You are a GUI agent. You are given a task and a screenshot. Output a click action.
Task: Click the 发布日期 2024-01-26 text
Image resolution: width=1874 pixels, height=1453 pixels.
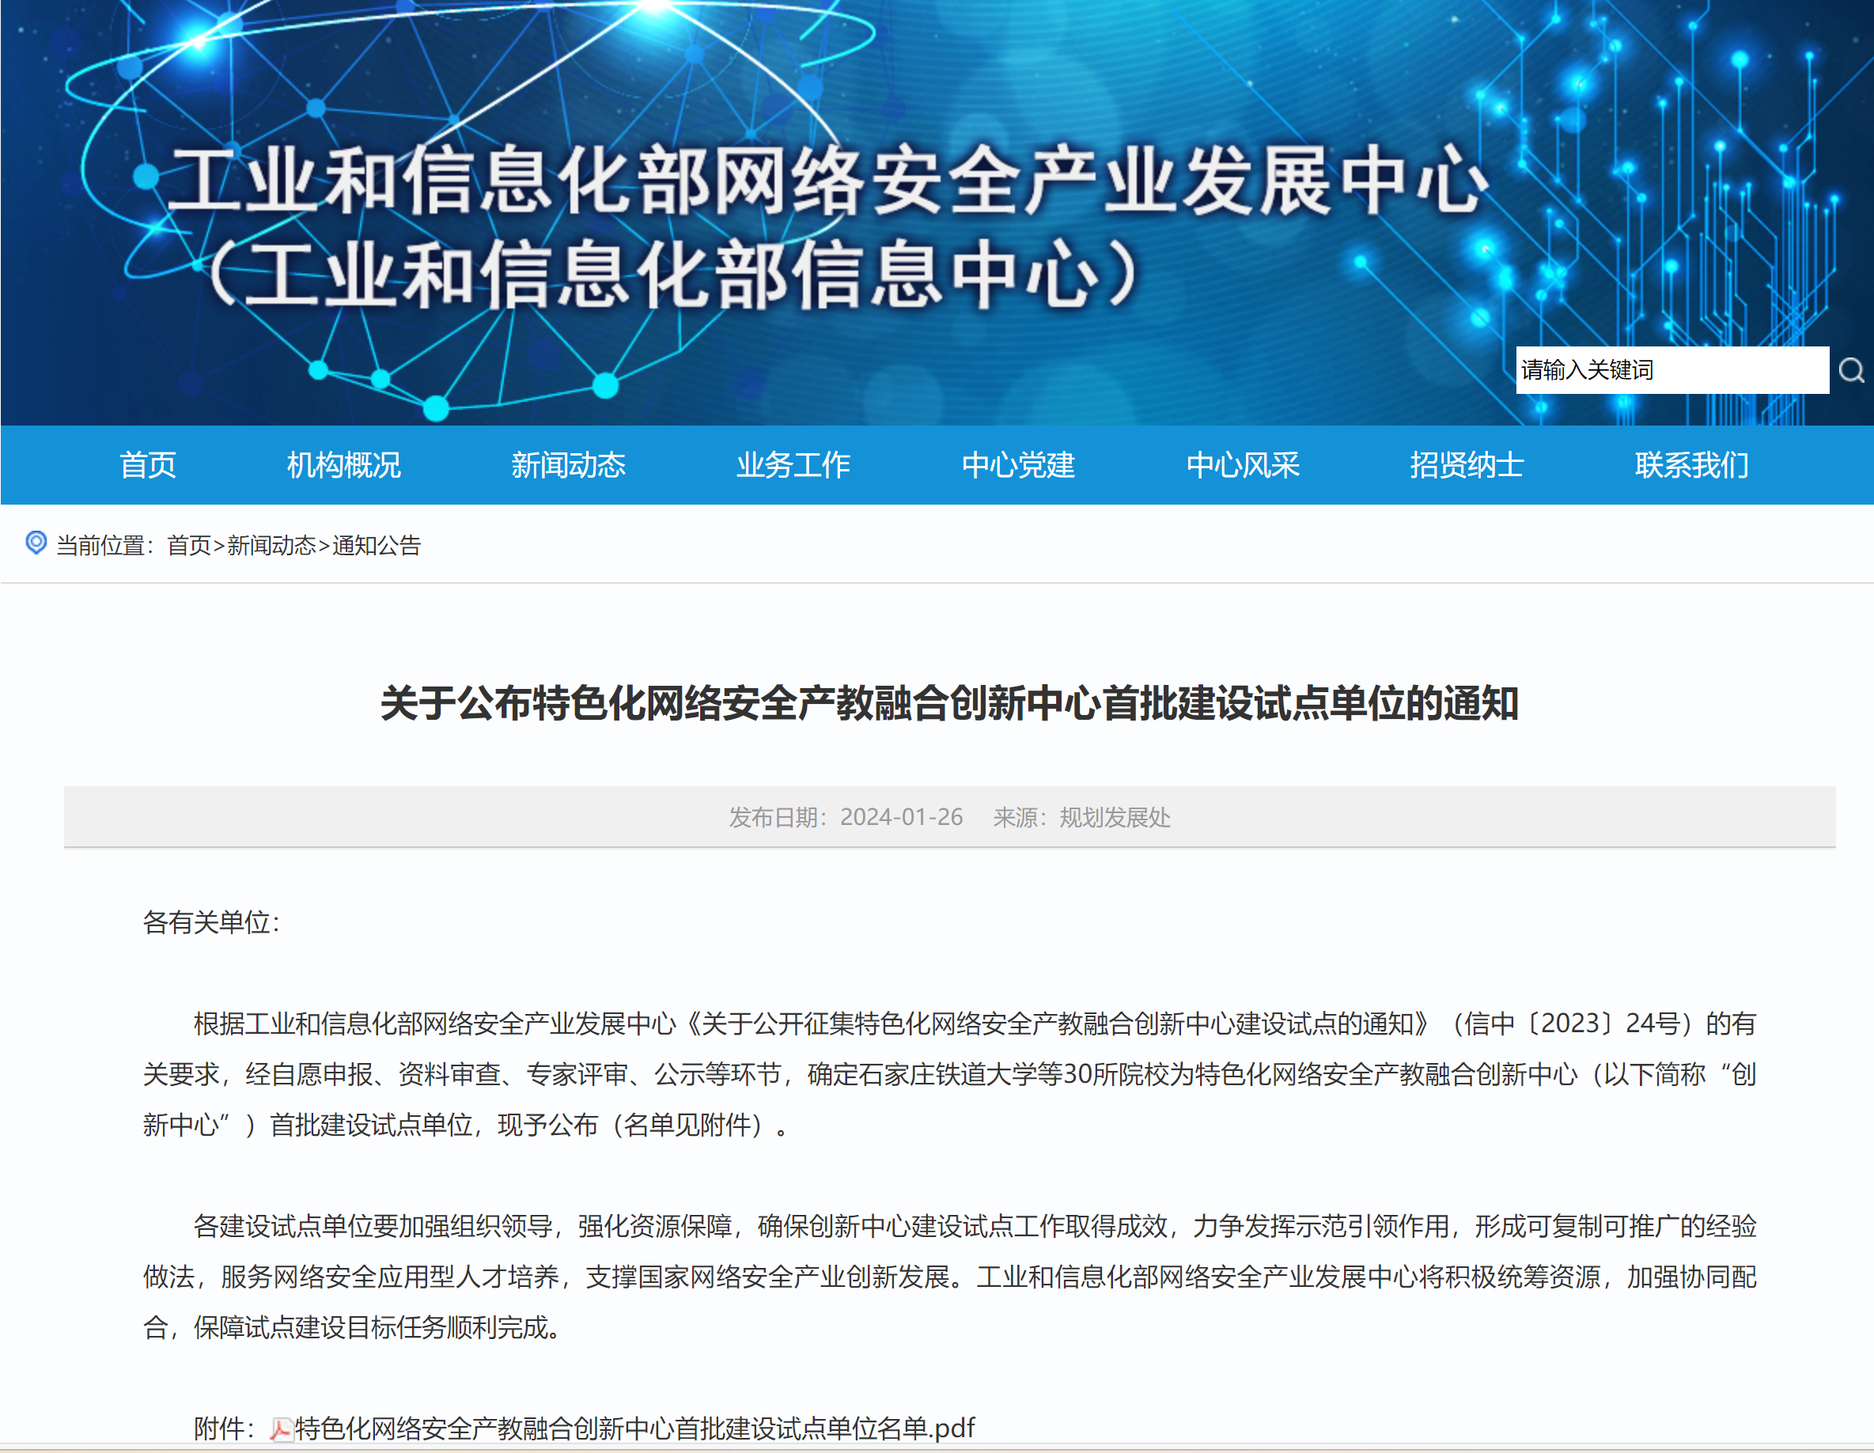pyautogui.click(x=845, y=817)
